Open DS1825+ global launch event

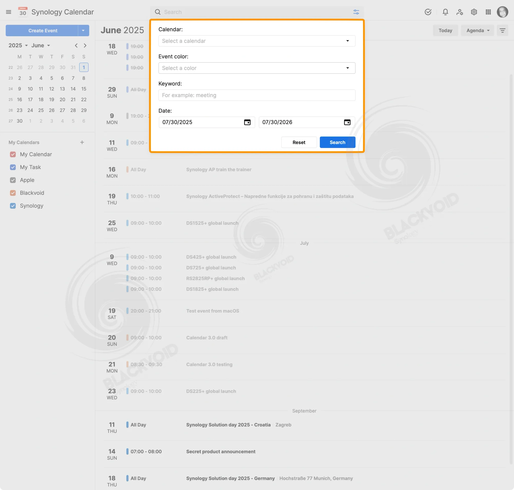(x=212, y=289)
